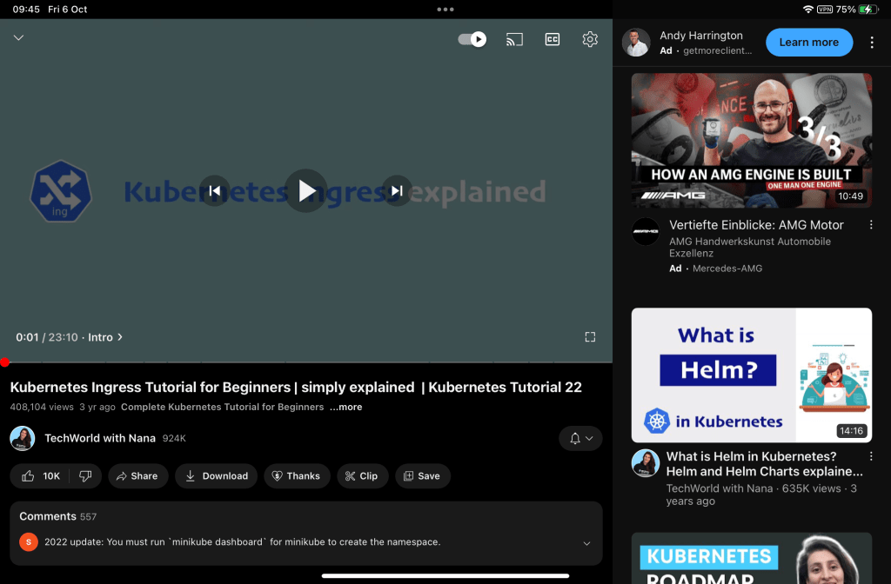
Task: Open AMG Motor ad options menu
Action: coord(871,225)
